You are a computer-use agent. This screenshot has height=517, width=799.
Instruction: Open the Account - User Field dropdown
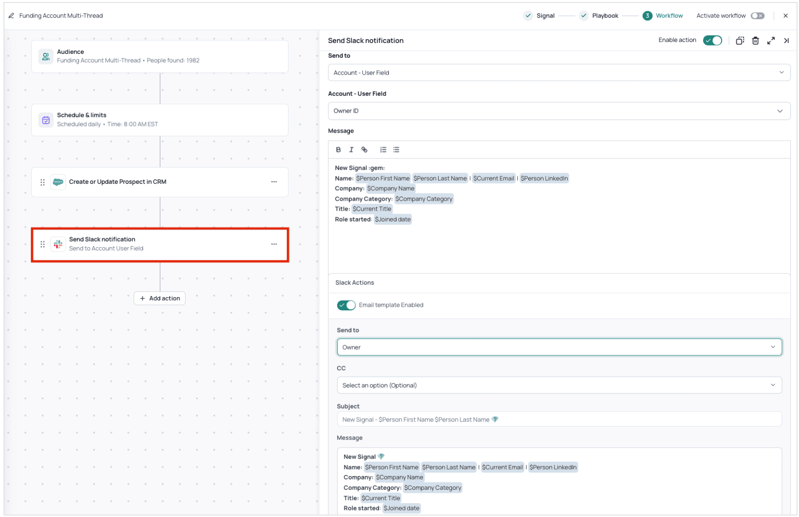(559, 73)
